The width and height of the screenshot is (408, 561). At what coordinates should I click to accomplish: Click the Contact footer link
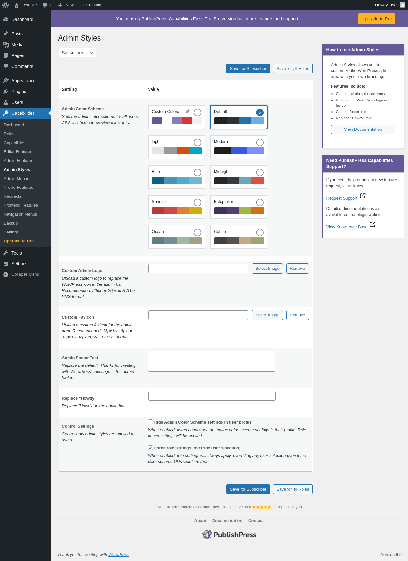[256, 521]
